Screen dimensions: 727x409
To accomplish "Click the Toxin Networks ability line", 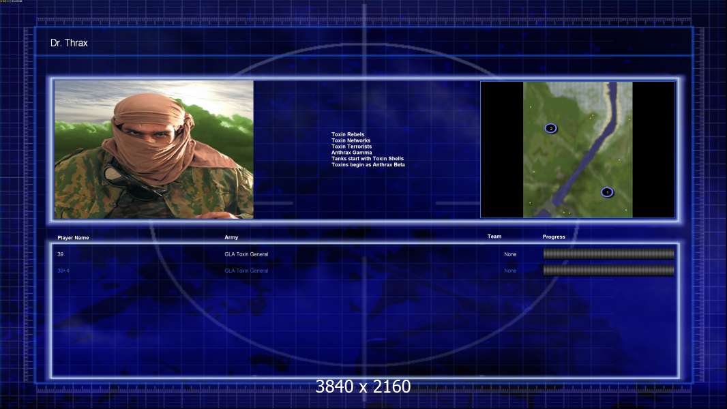I will 351,140.
